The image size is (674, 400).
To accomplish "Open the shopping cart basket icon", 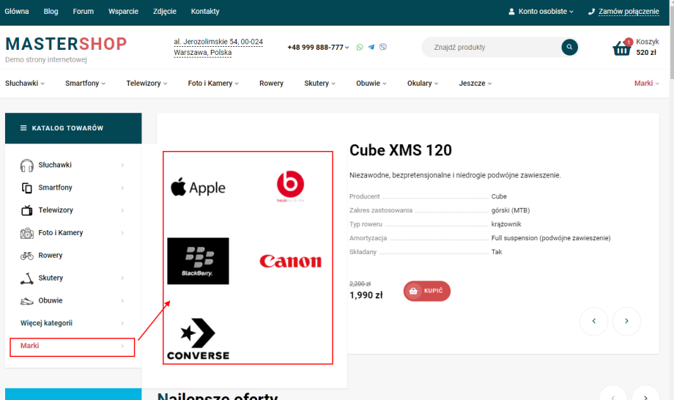I will click(621, 48).
